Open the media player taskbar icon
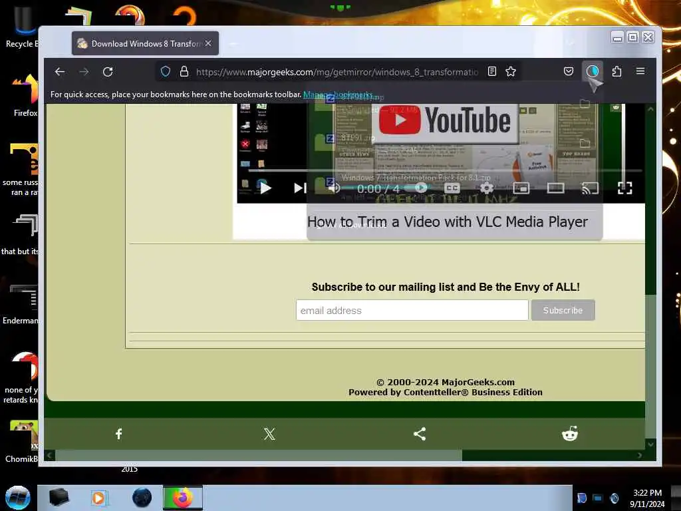 click(98, 498)
